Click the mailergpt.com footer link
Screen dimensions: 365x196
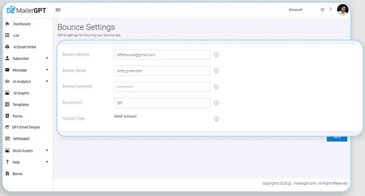coord(305,183)
